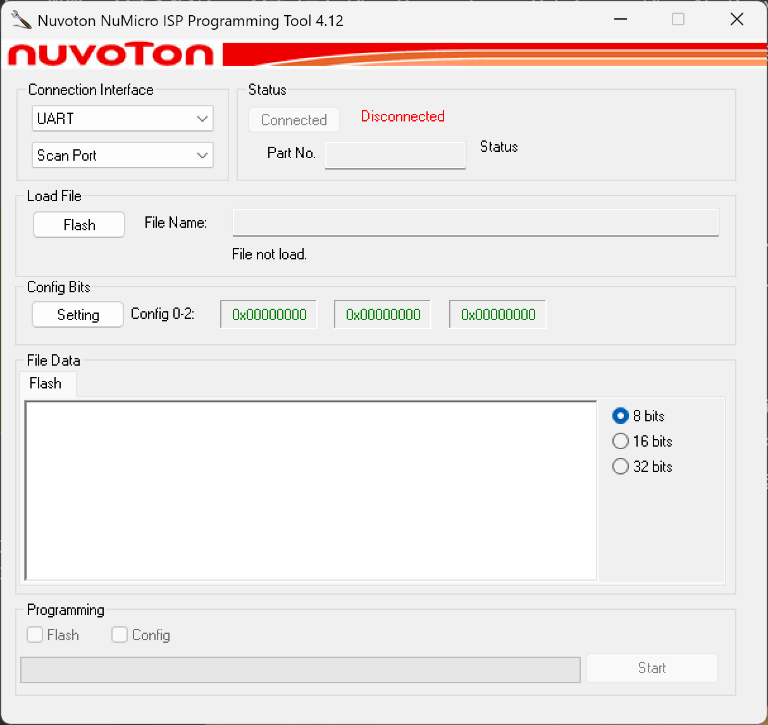The width and height of the screenshot is (768, 725).
Task: Select the 8 bits radio button
Action: [x=639, y=416]
